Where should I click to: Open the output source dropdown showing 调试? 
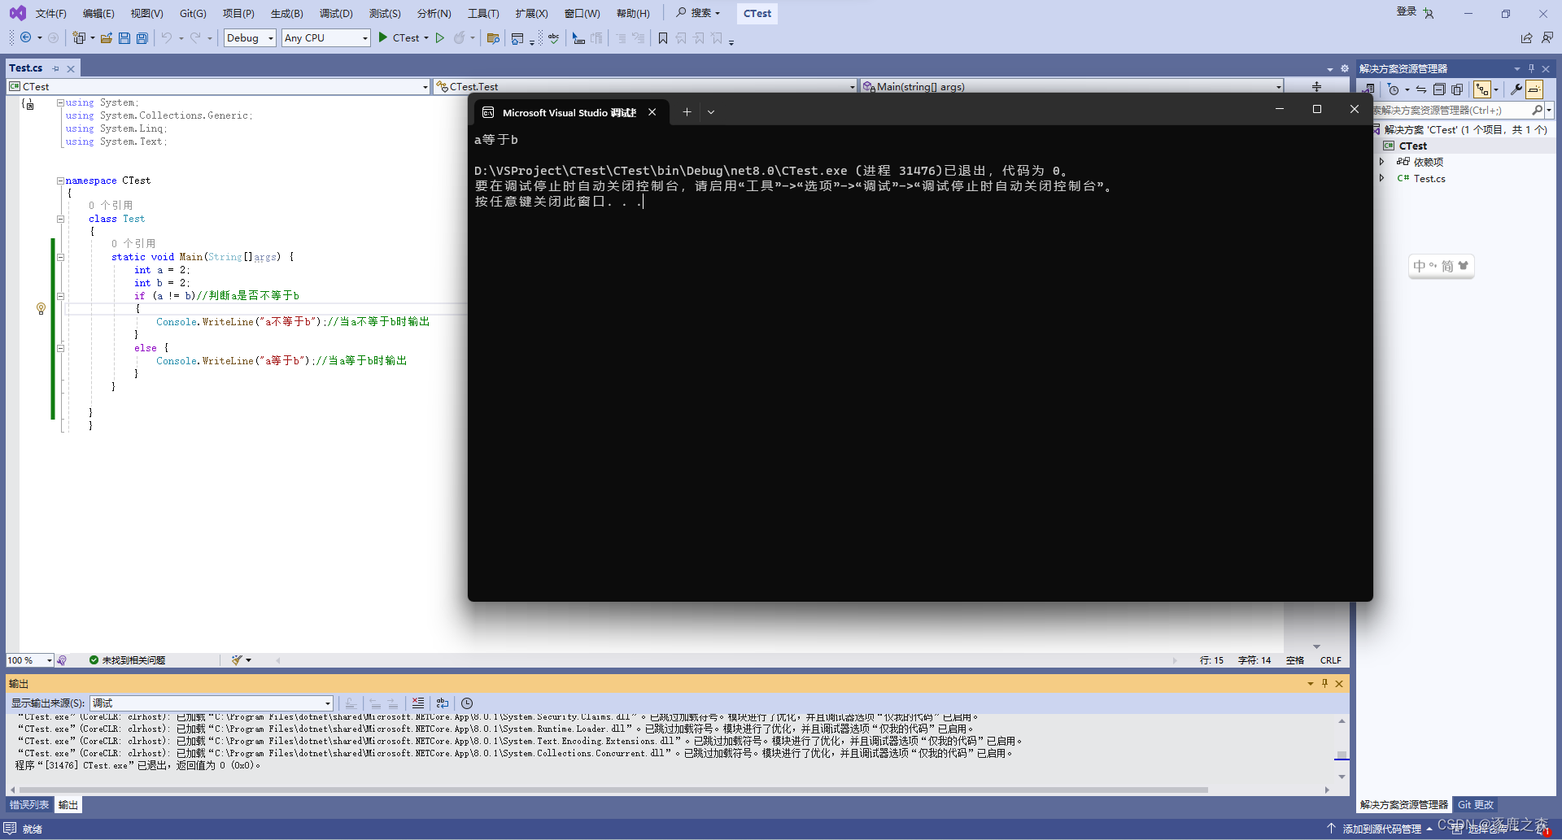(212, 703)
